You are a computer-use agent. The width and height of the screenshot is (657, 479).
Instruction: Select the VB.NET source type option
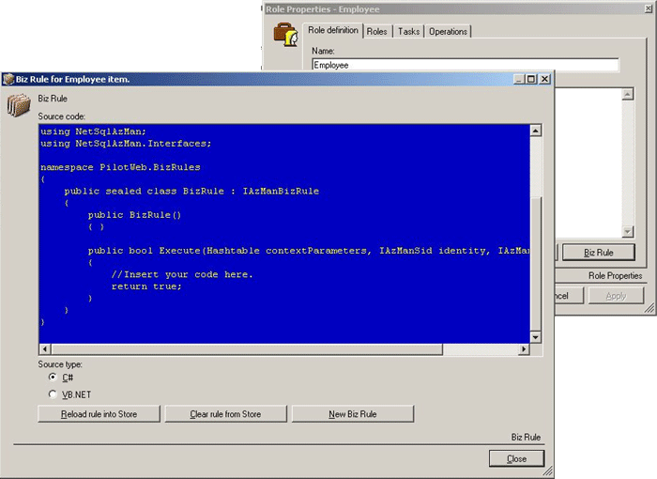coord(53,394)
